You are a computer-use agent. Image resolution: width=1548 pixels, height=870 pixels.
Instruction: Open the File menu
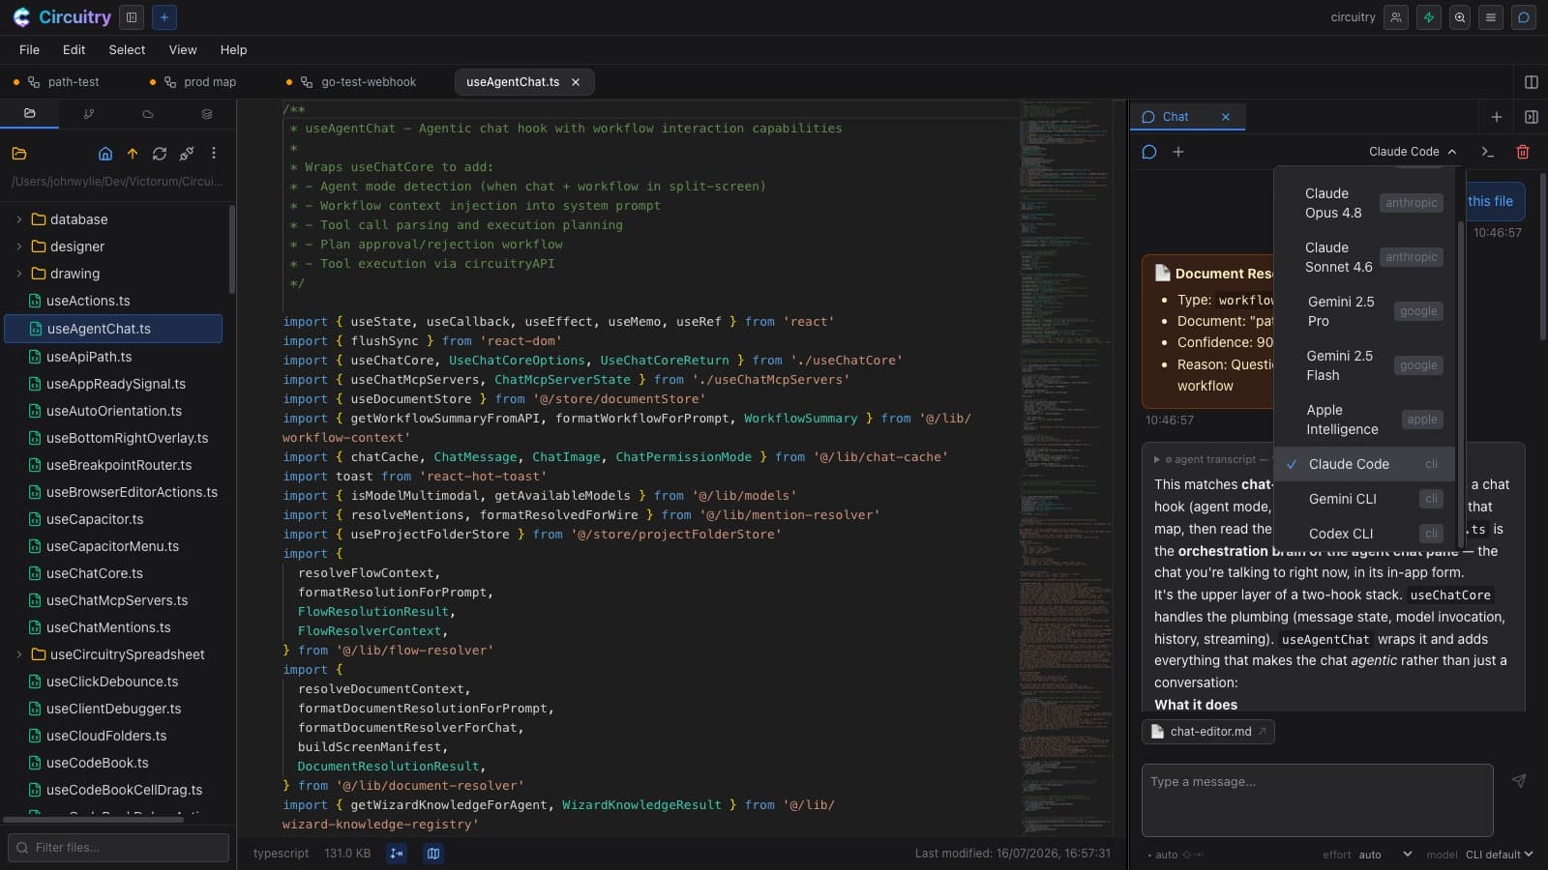point(29,49)
